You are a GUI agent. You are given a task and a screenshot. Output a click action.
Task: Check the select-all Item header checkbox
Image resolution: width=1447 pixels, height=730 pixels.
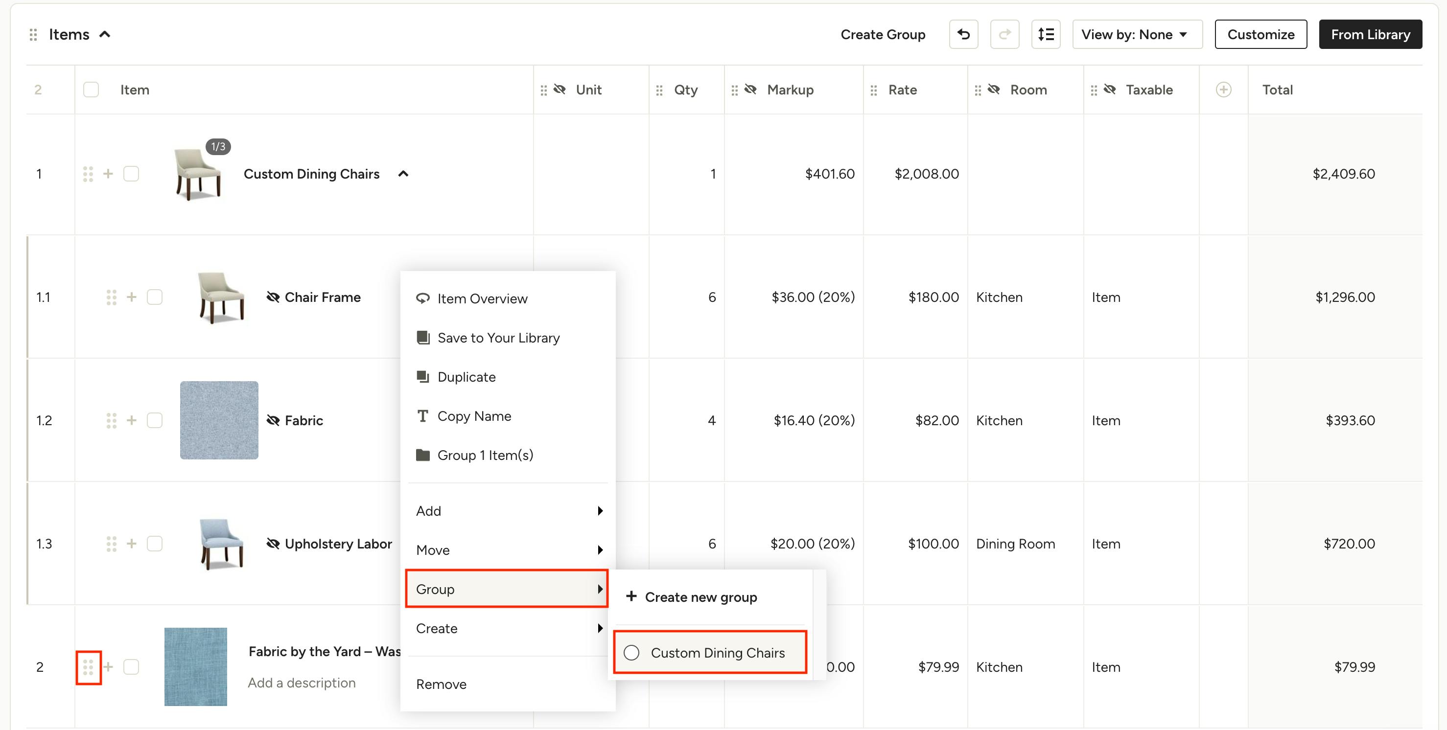point(91,90)
